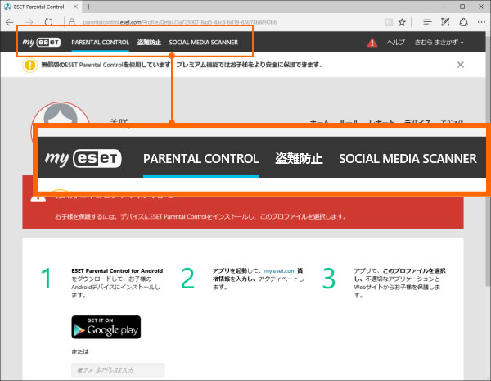Follow the my.eset.com link
This screenshot has height=381, width=491.
coord(280,270)
